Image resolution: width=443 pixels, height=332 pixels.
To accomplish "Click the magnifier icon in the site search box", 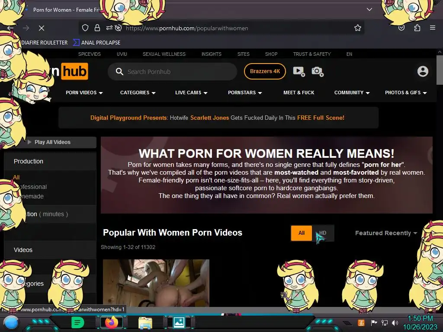I will click(x=119, y=71).
